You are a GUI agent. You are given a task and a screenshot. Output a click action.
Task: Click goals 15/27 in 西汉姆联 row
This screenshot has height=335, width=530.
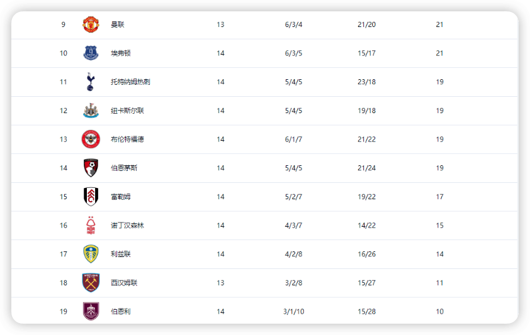point(366,282)
